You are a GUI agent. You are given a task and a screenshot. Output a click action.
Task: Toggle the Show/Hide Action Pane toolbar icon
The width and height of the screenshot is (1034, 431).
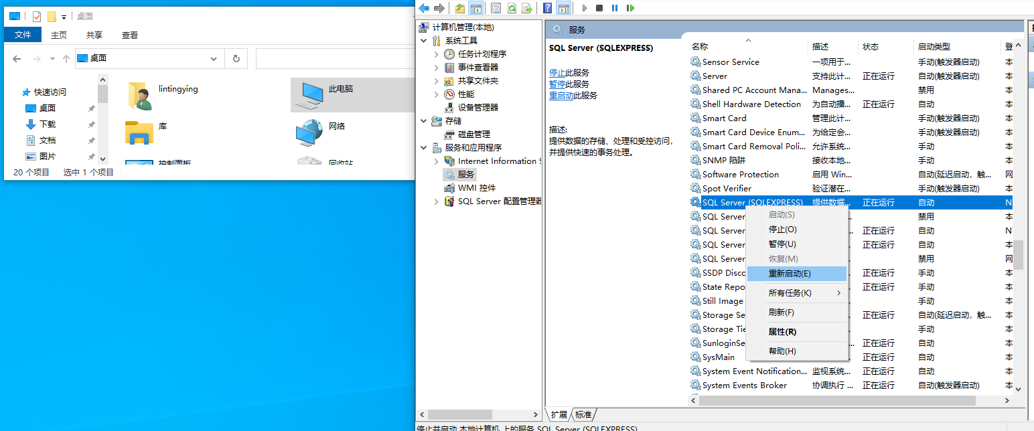pos(564,8)
